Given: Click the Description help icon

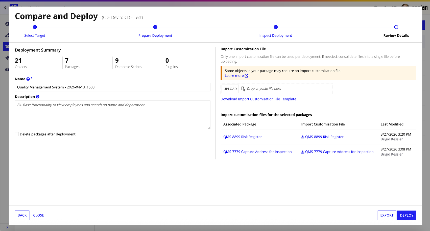Looking at the screenshot, I should point(38,97).
